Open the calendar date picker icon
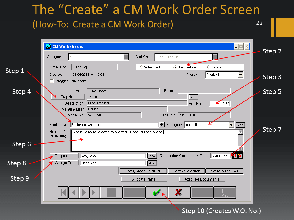This screenshot has width=294, height=220. [238, 156]
